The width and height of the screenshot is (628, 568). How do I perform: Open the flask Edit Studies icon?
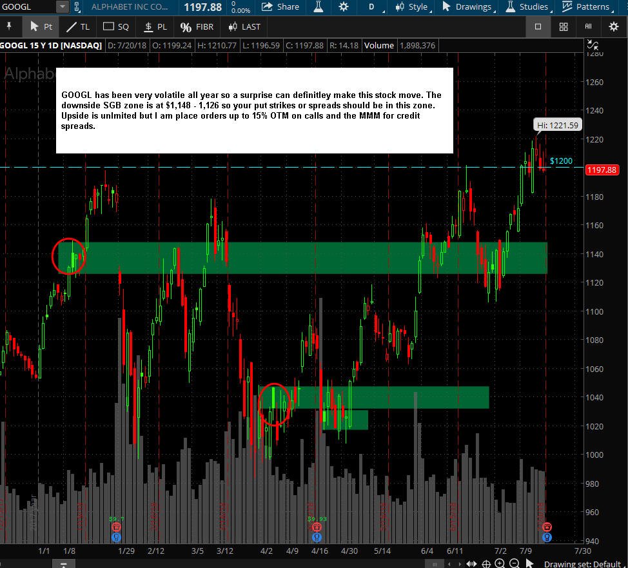(x=319, y=7)
